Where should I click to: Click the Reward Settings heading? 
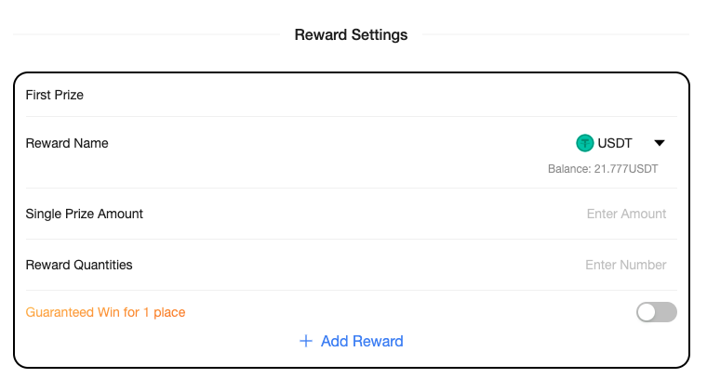[351, 35]
